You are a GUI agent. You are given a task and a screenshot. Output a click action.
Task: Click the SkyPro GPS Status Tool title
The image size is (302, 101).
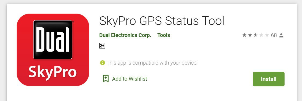(162, 21)
